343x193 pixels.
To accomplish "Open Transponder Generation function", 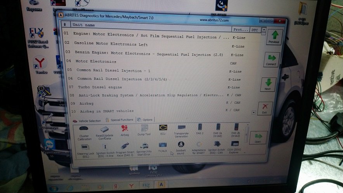I will click(x=181, y=131).
